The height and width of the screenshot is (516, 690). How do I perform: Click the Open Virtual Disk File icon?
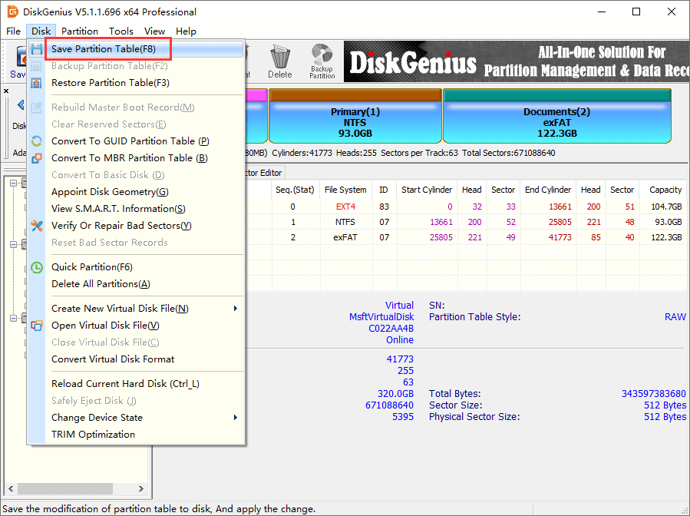click(37, 326)
